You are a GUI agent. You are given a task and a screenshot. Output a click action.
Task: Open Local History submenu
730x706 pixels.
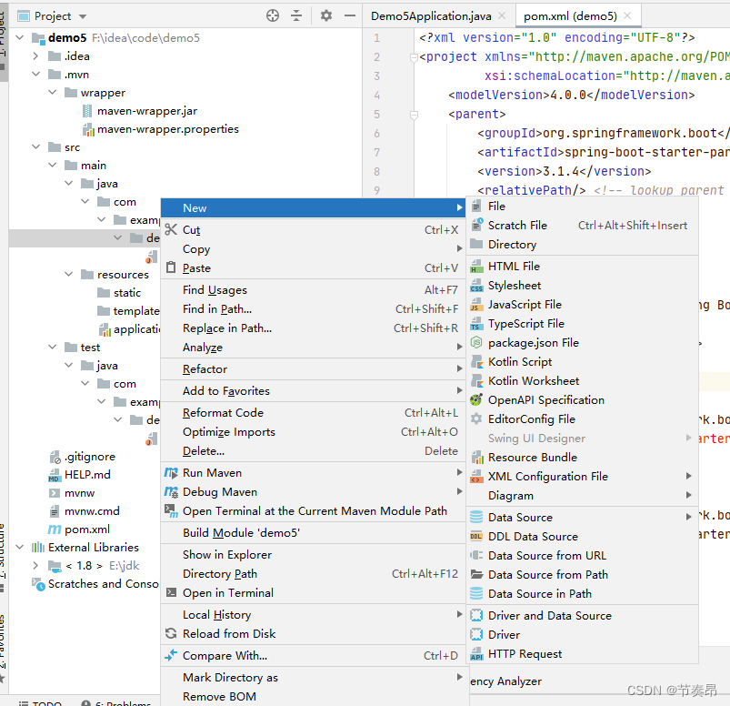point(314,615)
